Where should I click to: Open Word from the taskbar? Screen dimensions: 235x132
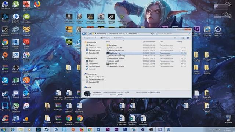99,129
